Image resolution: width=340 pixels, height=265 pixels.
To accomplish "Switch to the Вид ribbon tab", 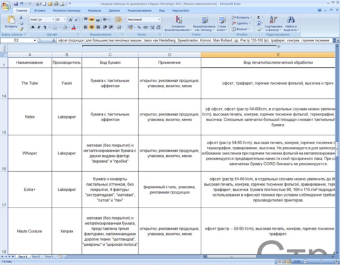I will click(x=162, y=10).
